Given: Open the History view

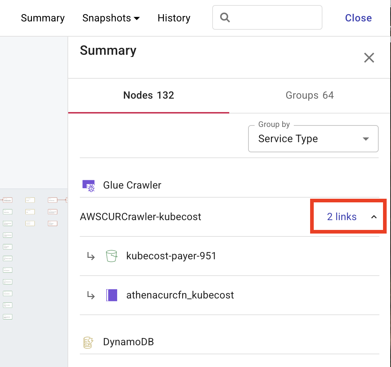Looking at the screenshot, I should [x=174, y=18].
